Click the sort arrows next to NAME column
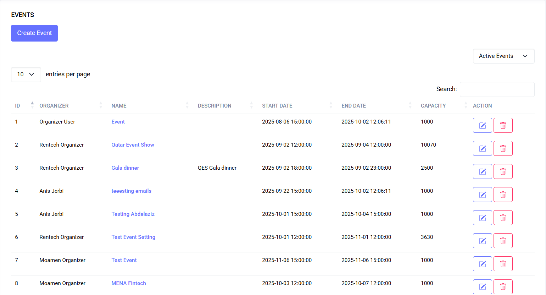 pos(187,105)
